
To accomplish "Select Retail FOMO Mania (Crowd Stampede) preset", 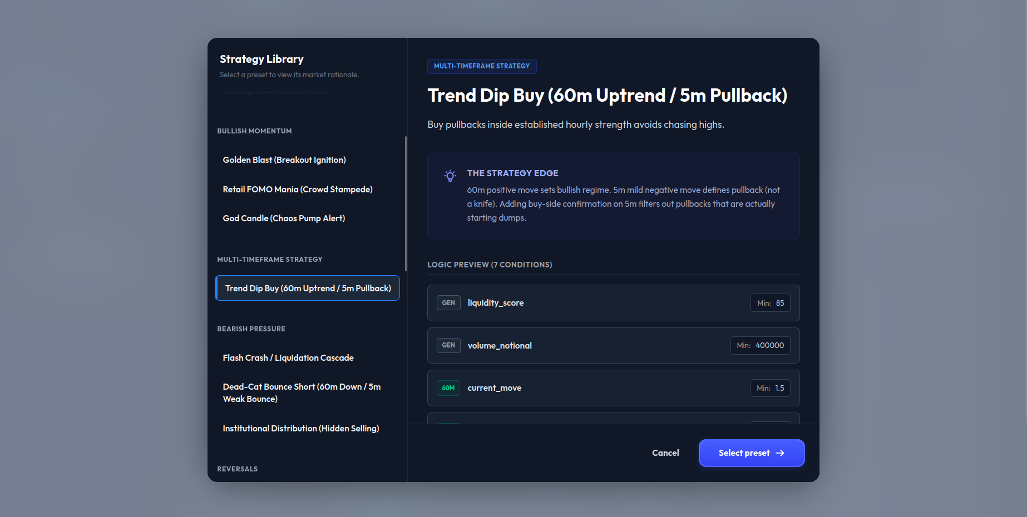I will click(x=298, y=190).
